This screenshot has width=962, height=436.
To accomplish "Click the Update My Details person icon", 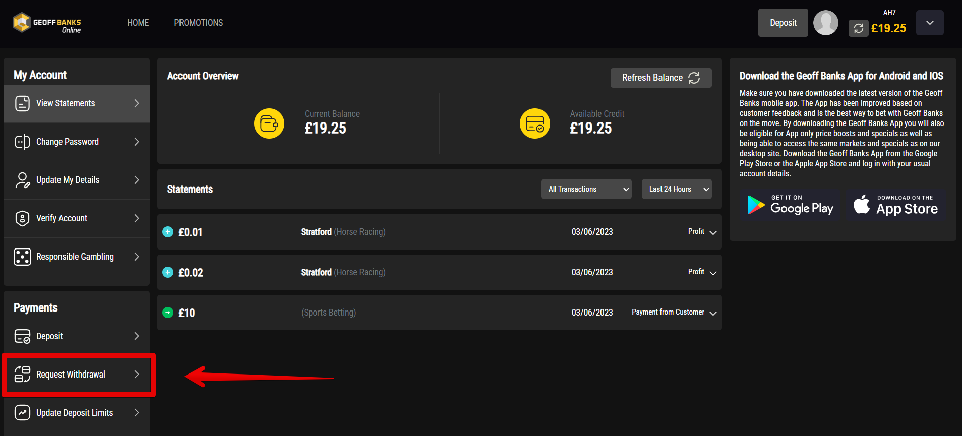I will [x=22, y=180].
